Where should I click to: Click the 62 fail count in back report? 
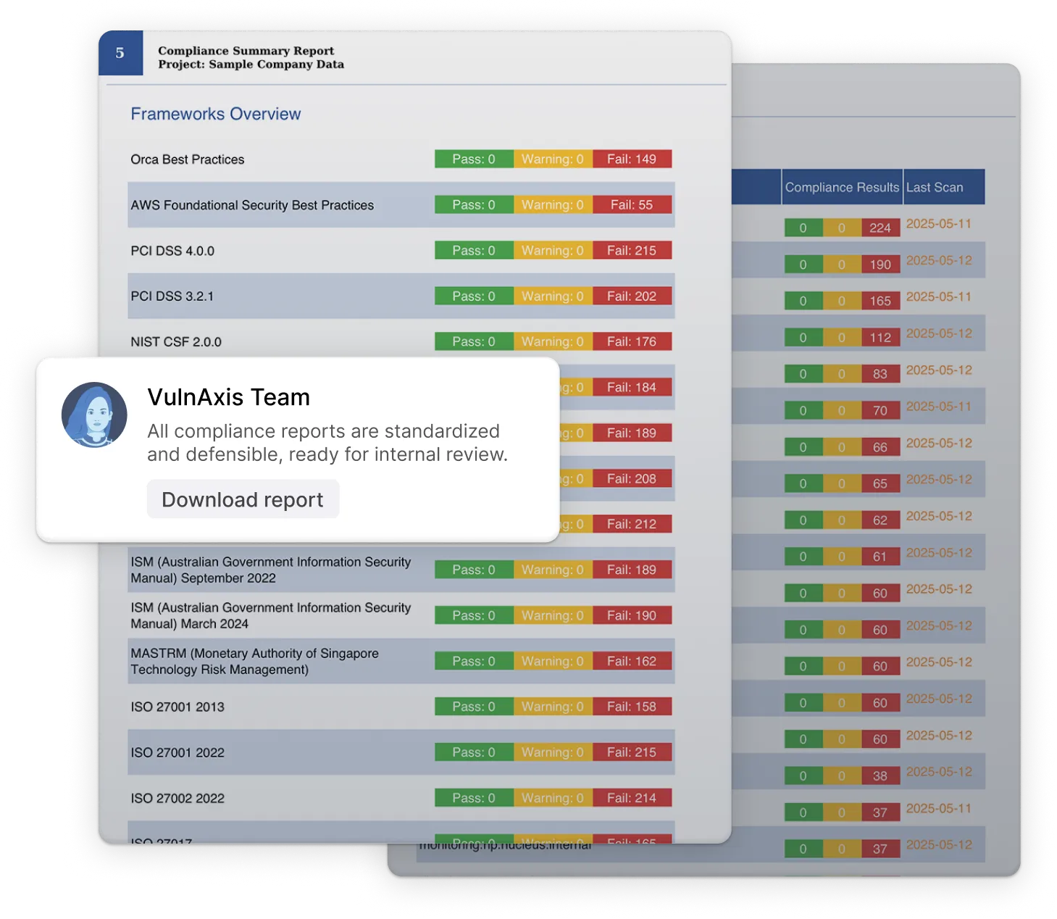point(880,520)
